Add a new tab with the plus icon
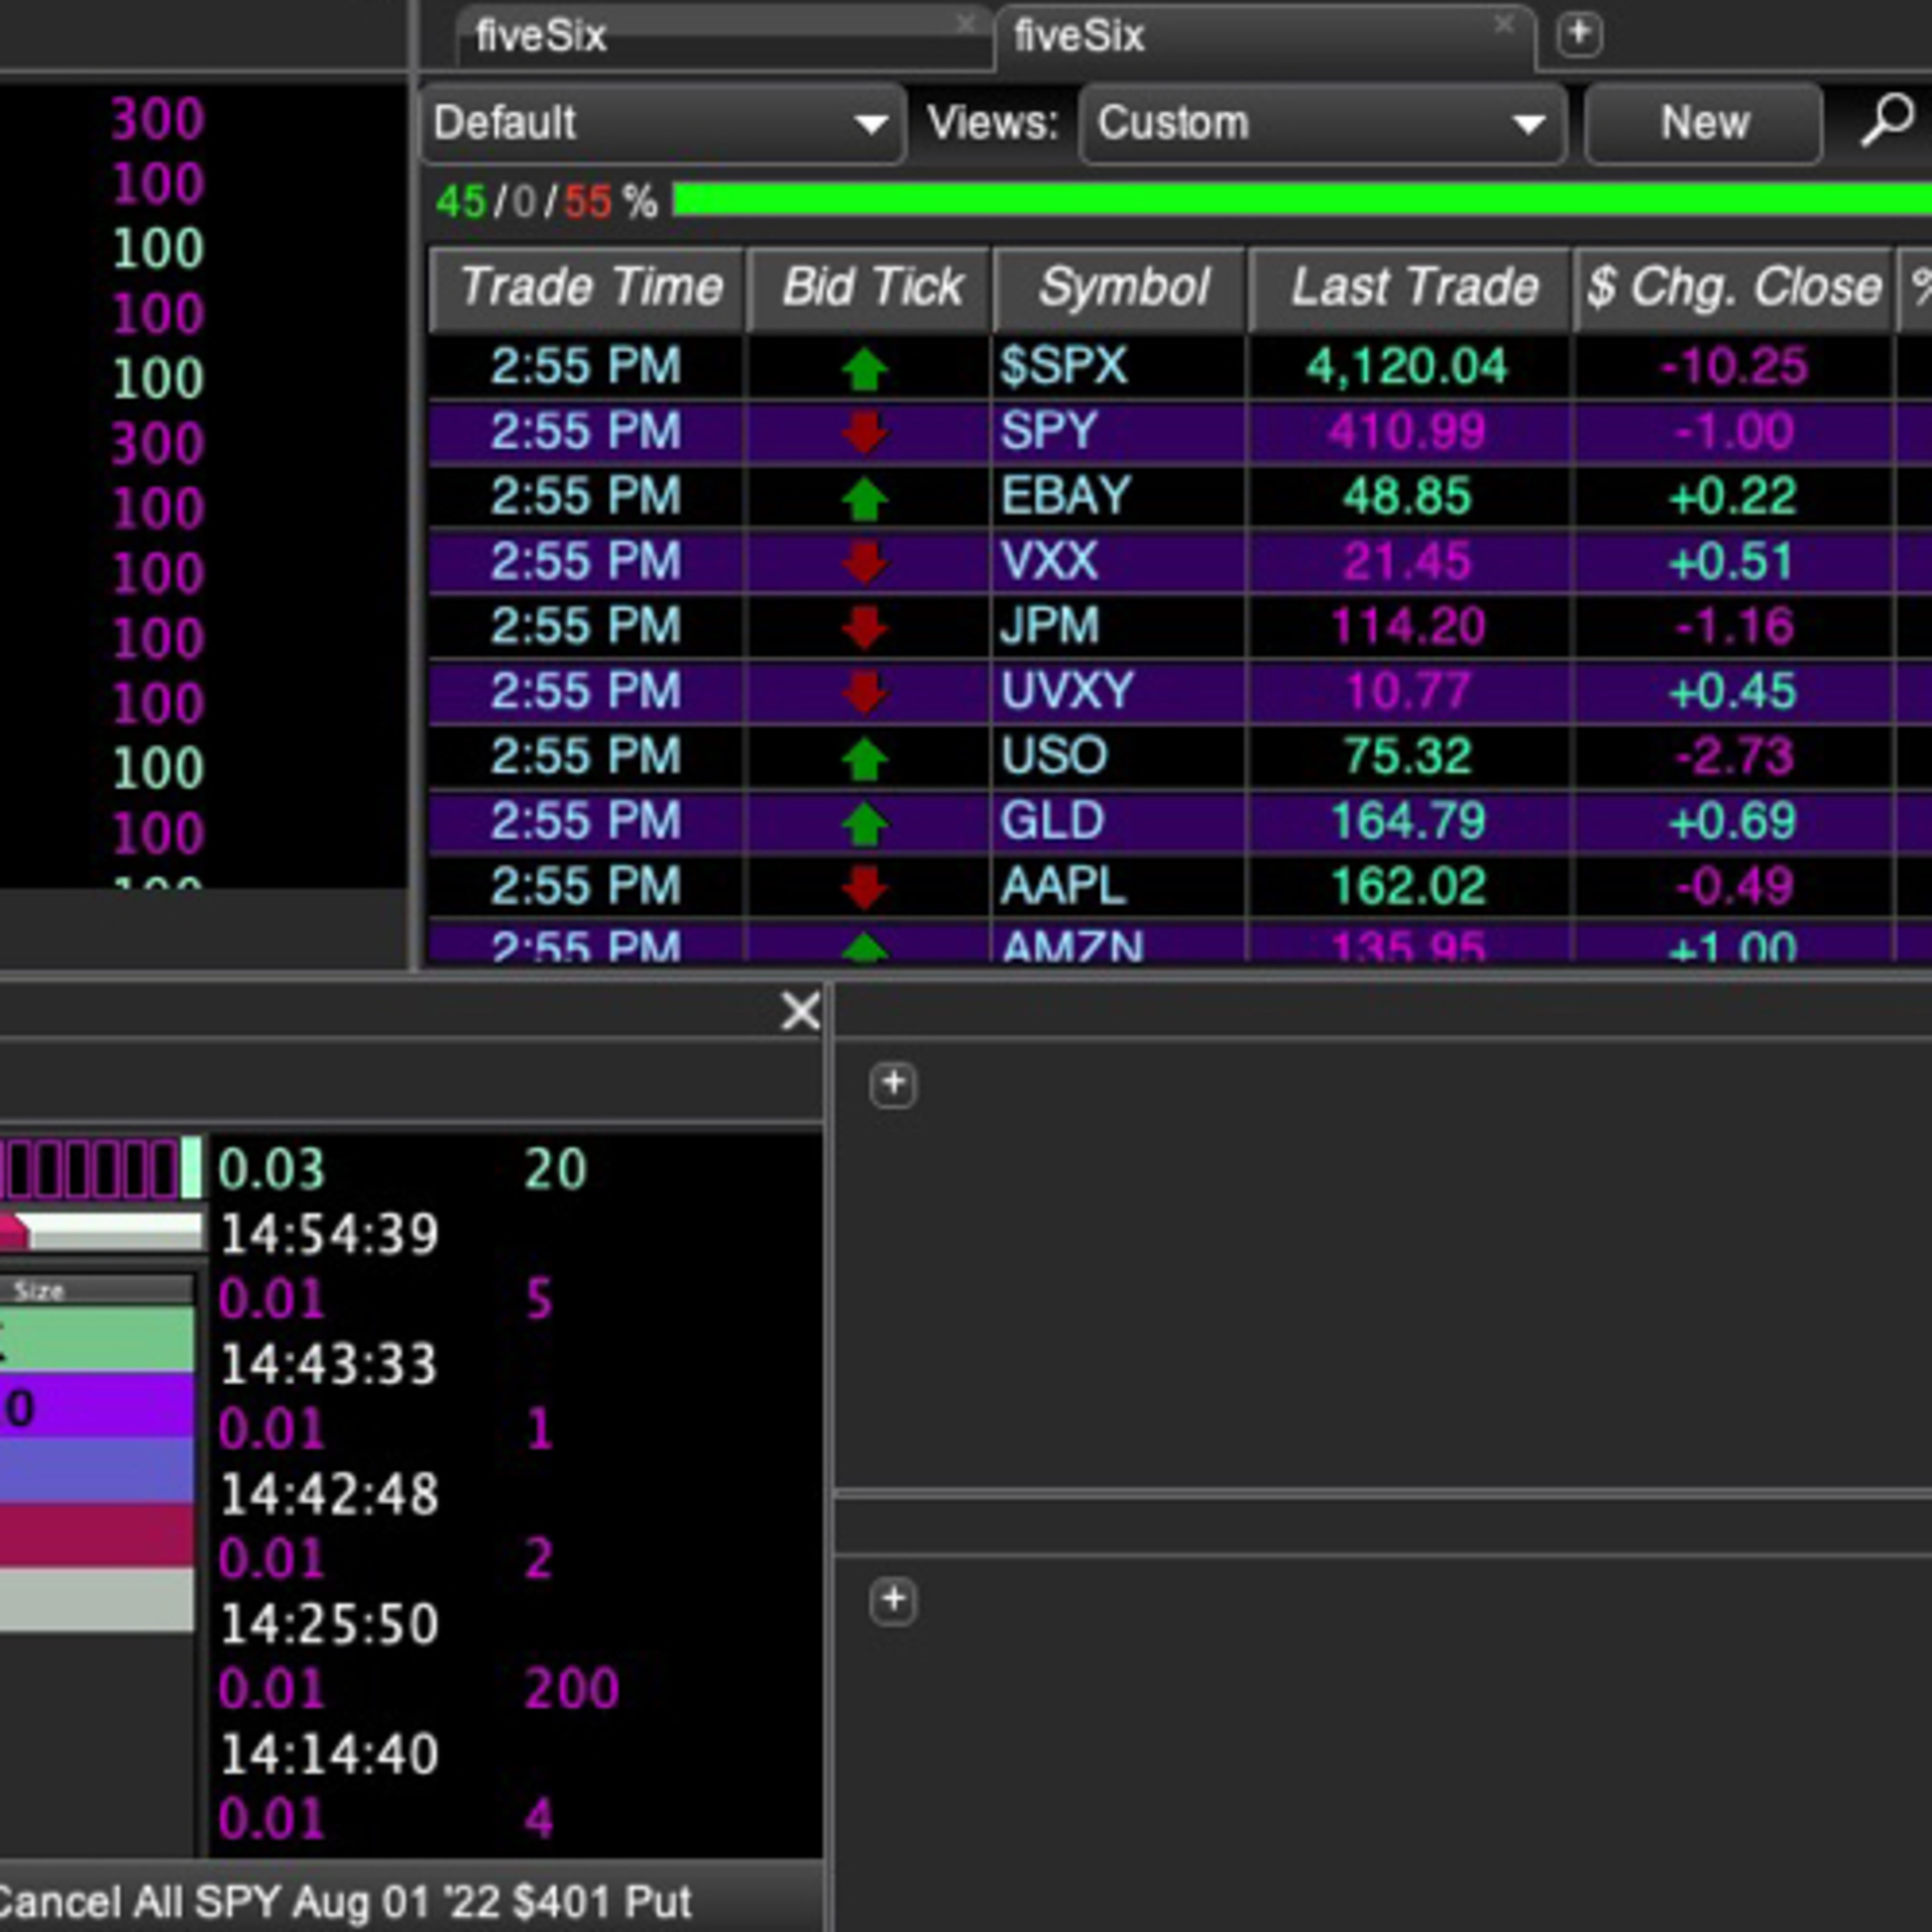This screenshot has width=1932, height=1932. click(1579, 34)
